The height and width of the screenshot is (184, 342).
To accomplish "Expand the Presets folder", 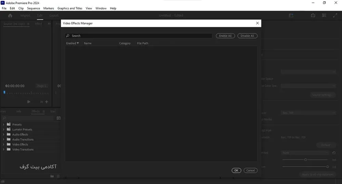I will [x=3, y=124].
